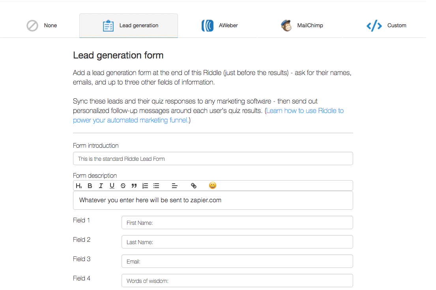This screenshot has height=290, width=436.
Task: Open the AWeber tab
Action: click(x=219, y=26)
